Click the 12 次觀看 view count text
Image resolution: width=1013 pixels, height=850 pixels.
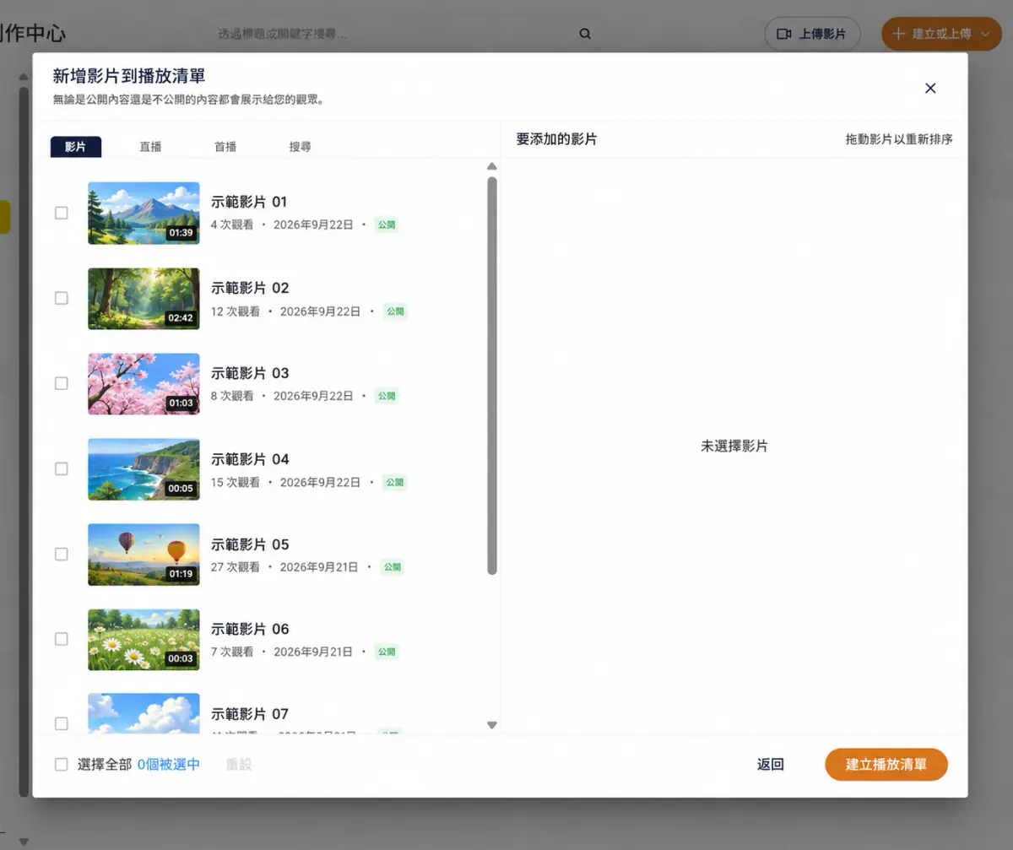[236, 311]
